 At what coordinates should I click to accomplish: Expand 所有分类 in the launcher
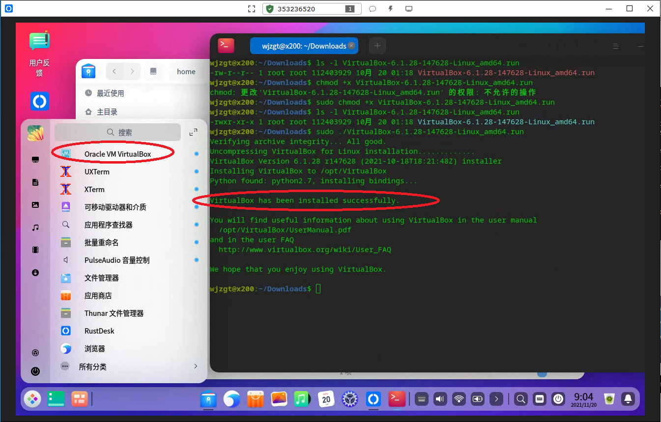pyautogui.click(x=128, y=366)
